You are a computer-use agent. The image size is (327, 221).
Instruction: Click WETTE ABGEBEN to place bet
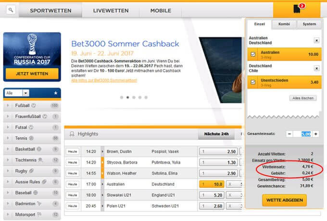[x=285, y=200]
